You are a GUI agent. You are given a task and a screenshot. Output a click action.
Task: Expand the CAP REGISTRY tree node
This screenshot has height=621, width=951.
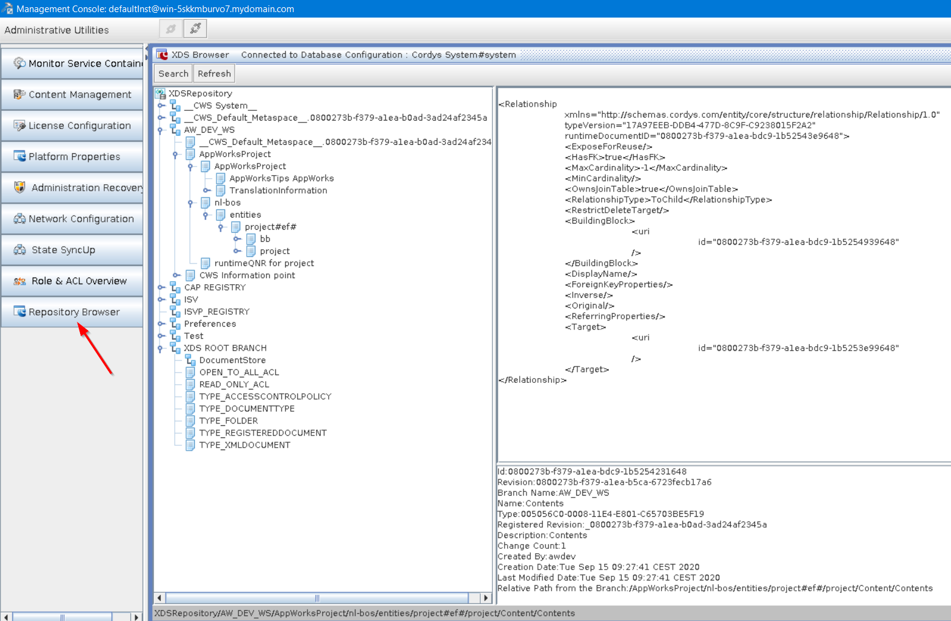161,287
